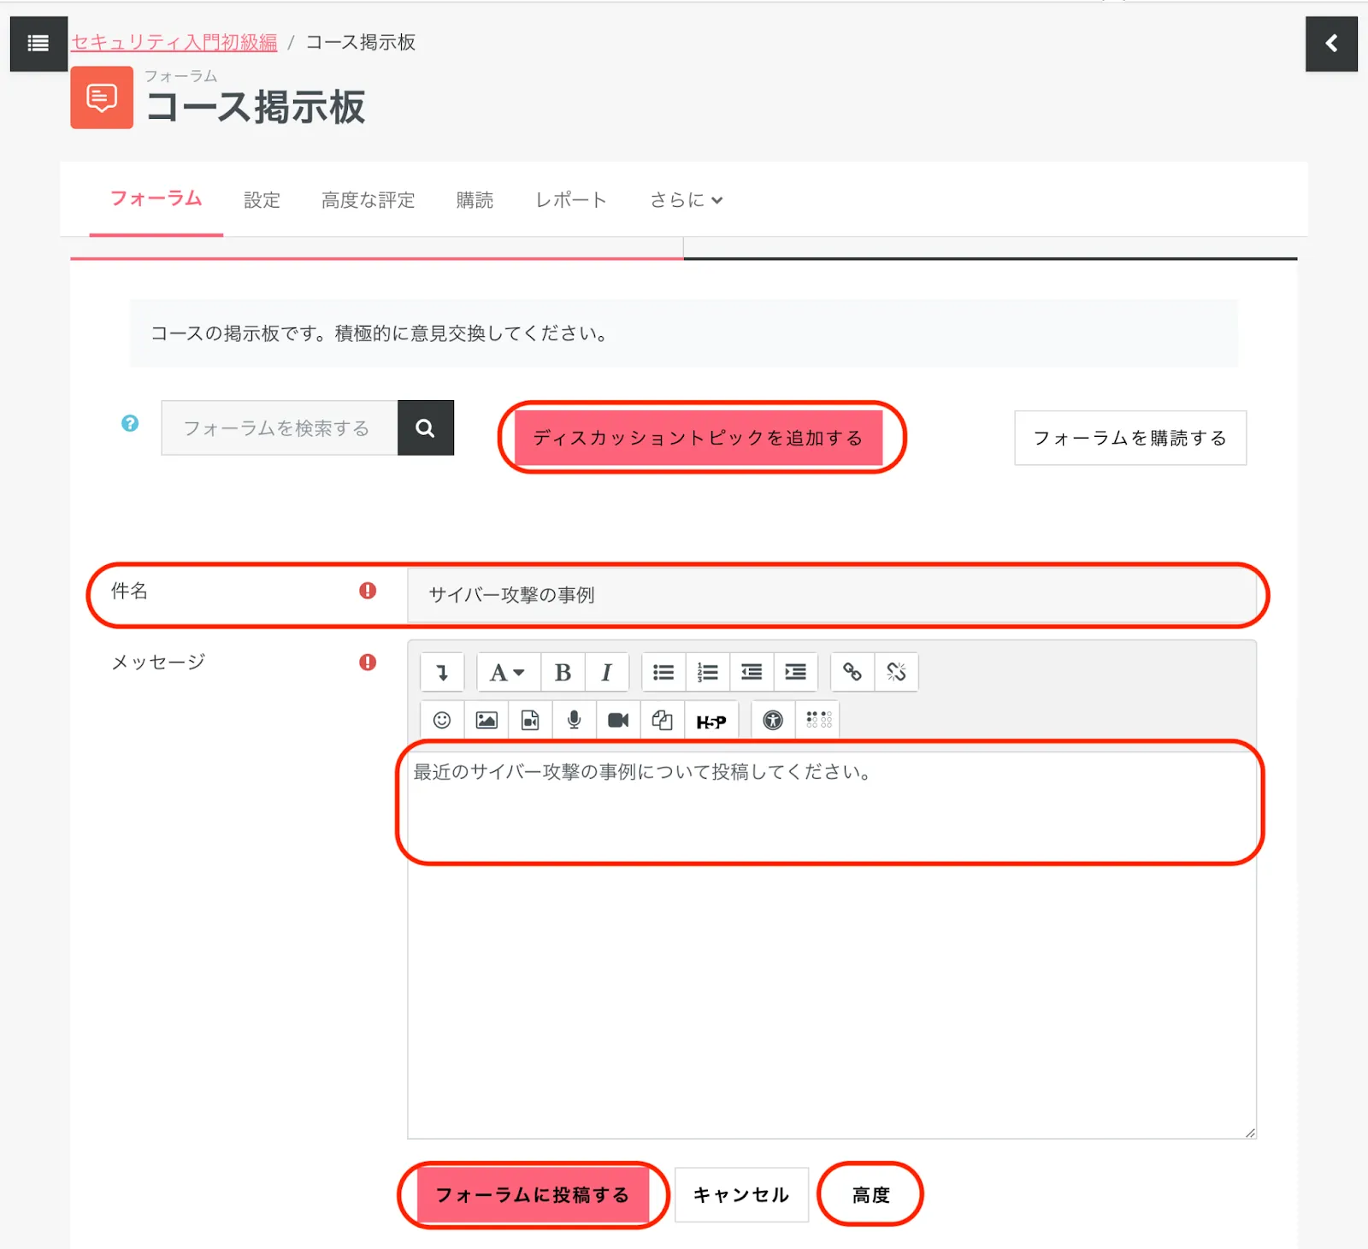Record video with the camera icon

[617, 721]
